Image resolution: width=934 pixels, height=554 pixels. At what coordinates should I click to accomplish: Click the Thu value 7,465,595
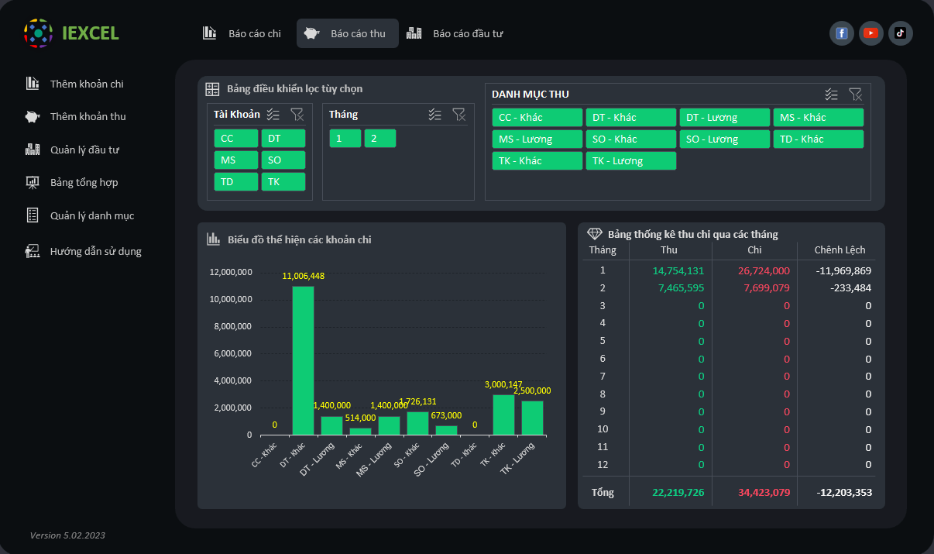point(682,287)
